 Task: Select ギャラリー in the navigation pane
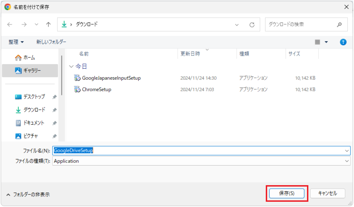point(30,71)
